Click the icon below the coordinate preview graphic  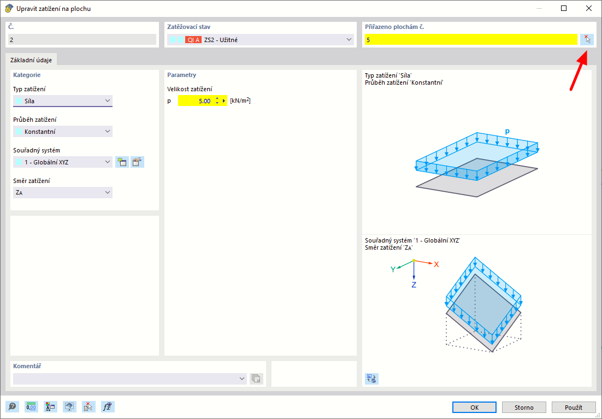click(x=371, y=379)
